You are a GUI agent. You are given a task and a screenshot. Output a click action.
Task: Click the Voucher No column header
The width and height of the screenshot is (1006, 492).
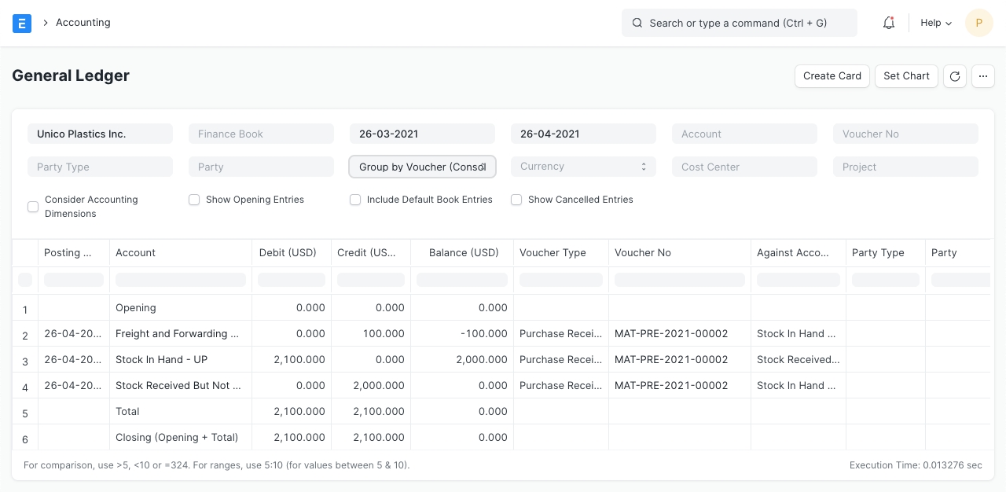[643, 252]
